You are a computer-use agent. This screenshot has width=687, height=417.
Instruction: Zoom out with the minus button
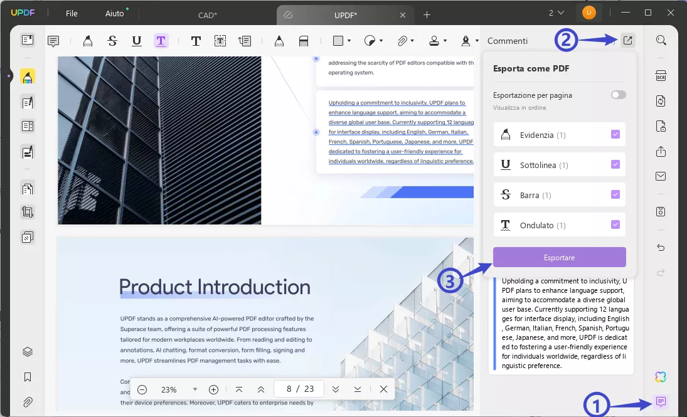142,389
